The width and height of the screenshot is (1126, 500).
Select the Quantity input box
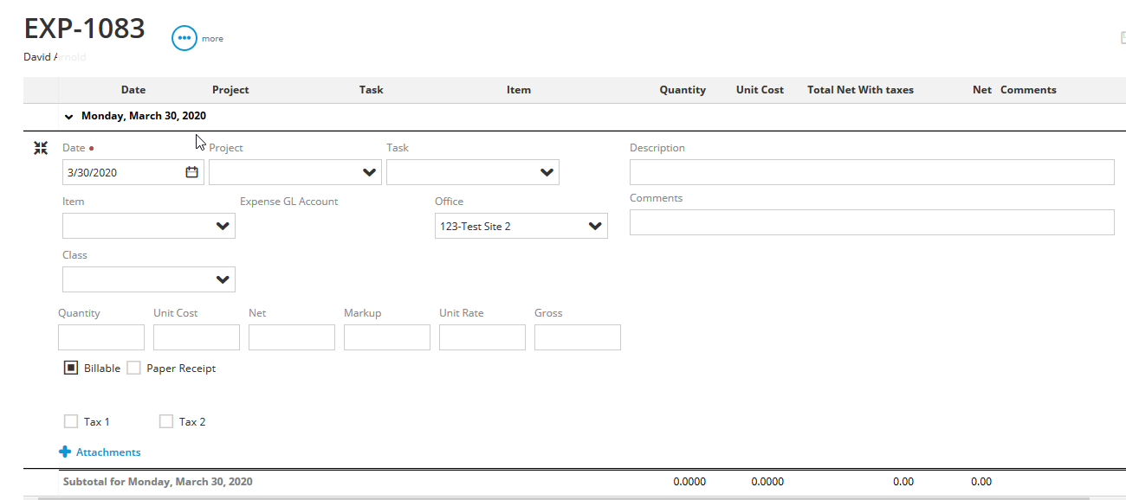coord(101,337)
